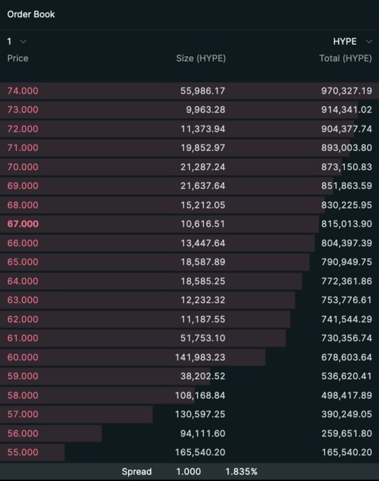379x481 pixels.
Task: Click the highlighted 67.000 ask price
Action: 23,224
